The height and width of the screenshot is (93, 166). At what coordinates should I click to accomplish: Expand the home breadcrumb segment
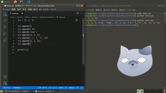[12, 17]
